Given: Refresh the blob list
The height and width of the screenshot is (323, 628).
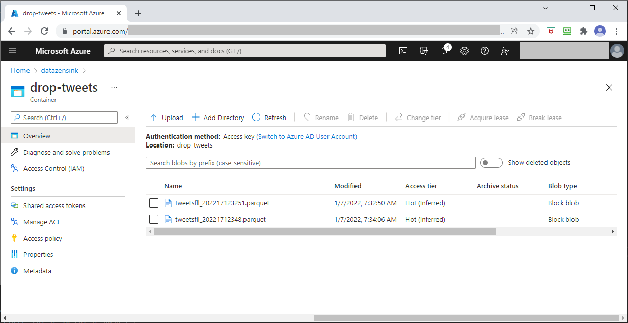Looking at the screenshot, I should click(269, 118).
